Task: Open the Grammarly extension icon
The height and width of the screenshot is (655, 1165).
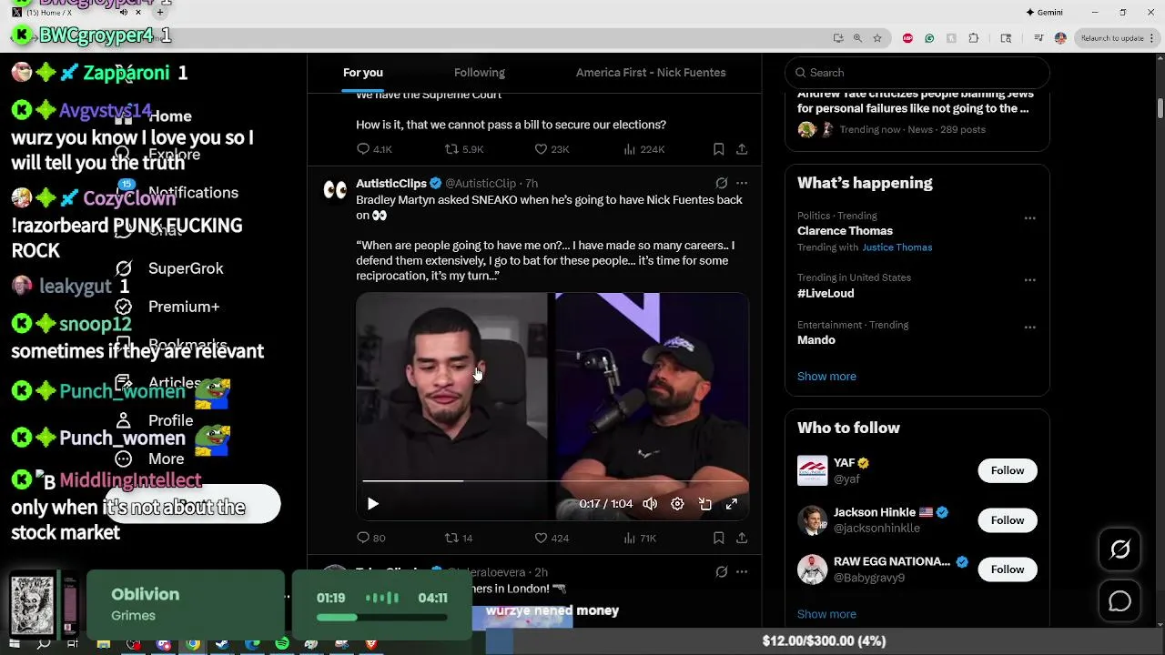Action: point(929,38)
